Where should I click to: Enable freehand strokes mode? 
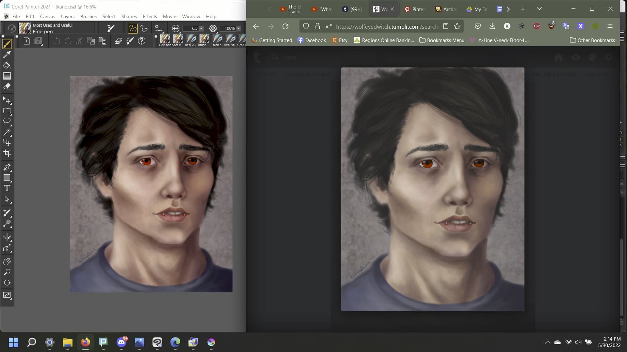click(133, 29)
